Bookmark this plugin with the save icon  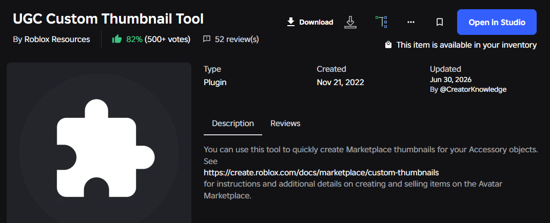tap(440, 22)
